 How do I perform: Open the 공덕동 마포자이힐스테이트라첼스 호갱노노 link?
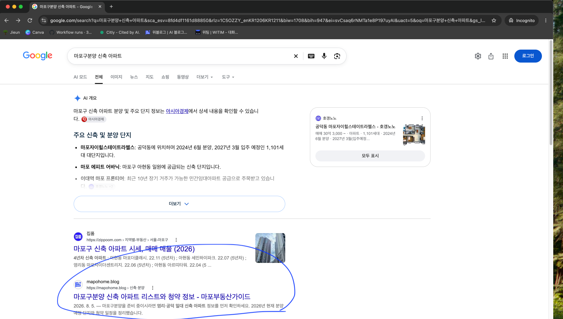(x=355, y=126)
